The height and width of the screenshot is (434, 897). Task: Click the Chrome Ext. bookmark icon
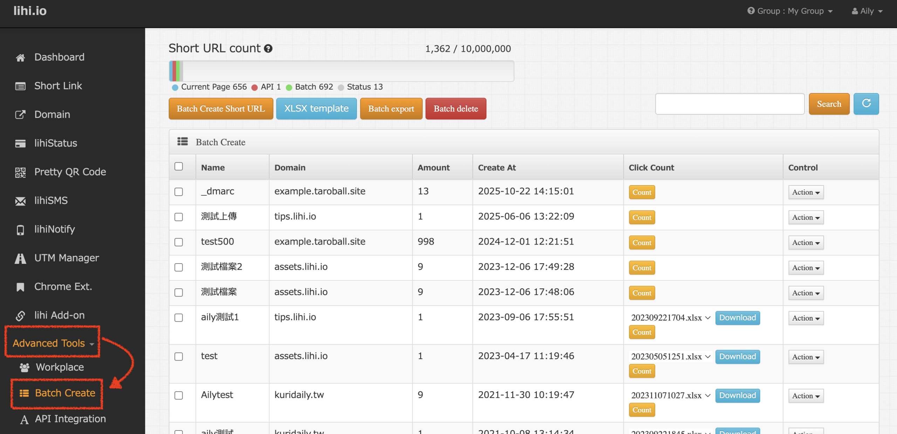20,287
